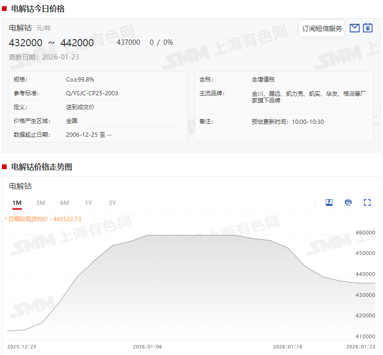Expand chart with the fullscreen icon
Viewport: 383px width, 355px height.
tap(367, 203)
